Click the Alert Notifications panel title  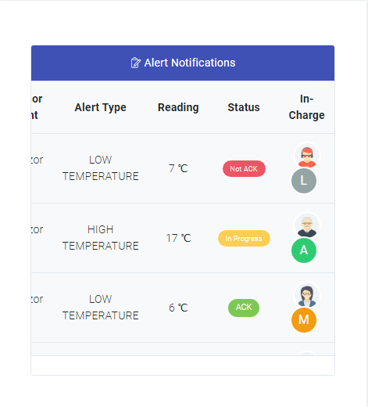(x=190, y=63)
